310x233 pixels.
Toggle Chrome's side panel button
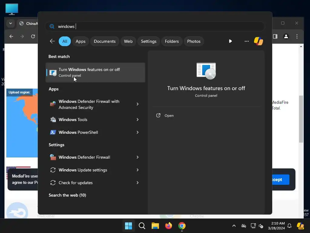click(x=275, y=36)
